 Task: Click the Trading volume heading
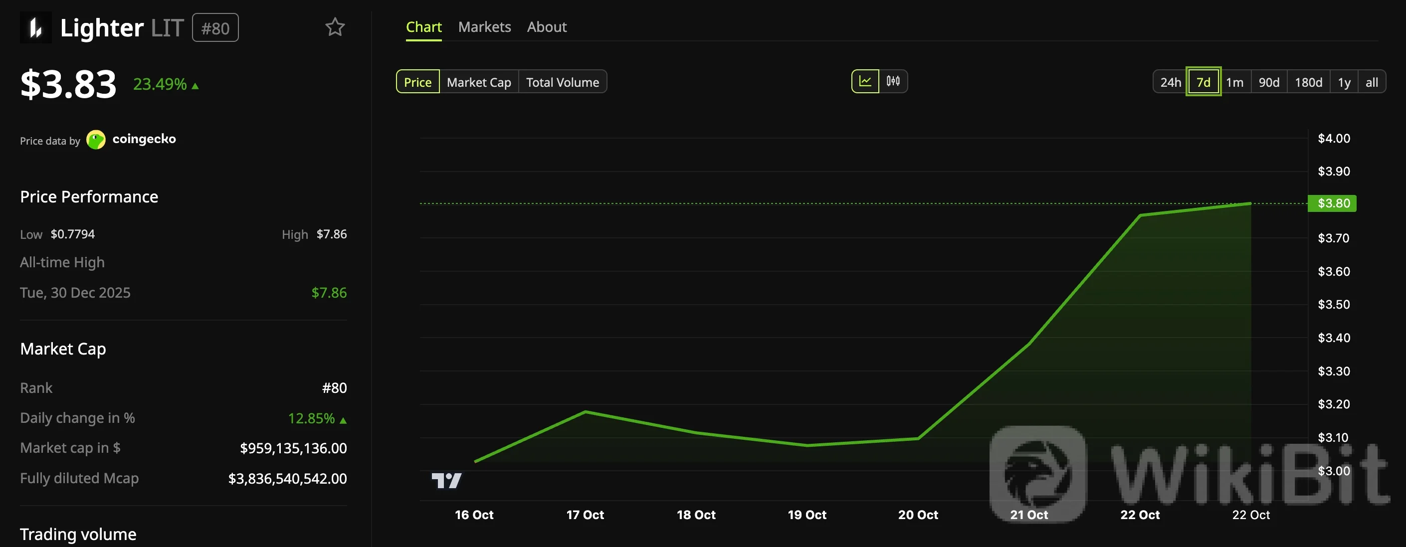(78, 534)
